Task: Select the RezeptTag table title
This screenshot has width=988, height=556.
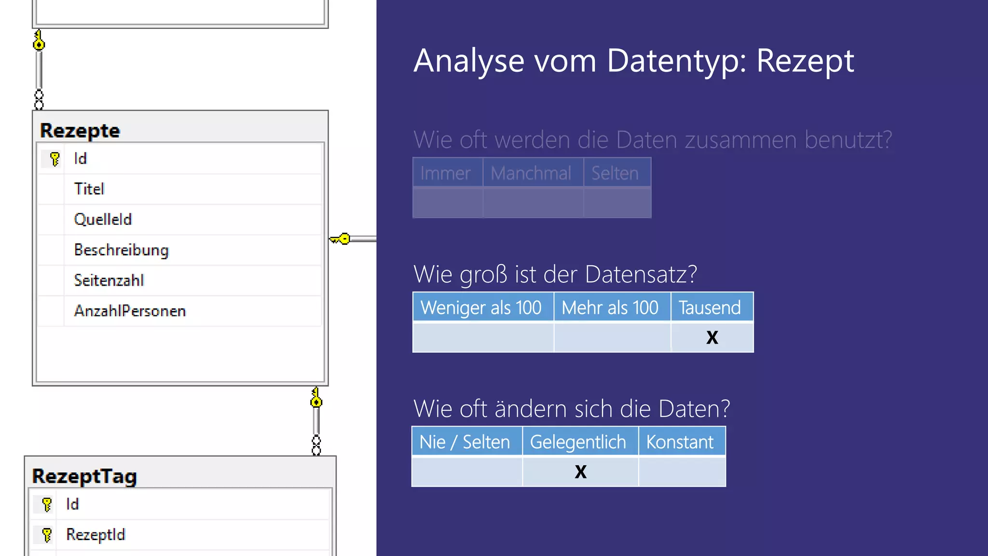Action: [x=84, y=476]
